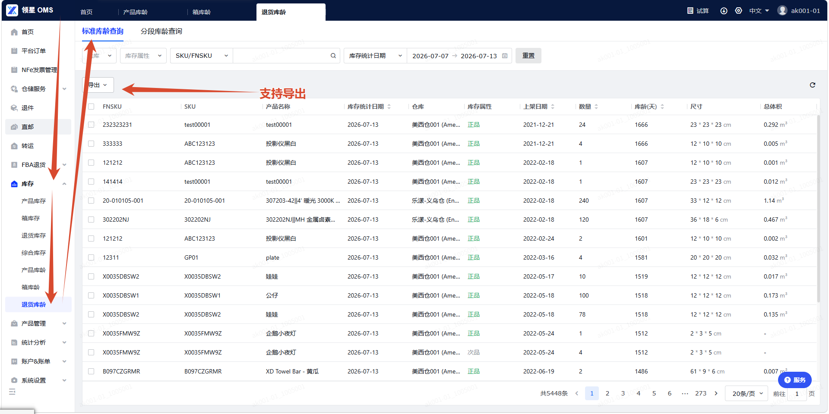Open the 导出 export dropdown
Image resolution: width=829 pixels, height=414 pixels.
click(98, 85)
